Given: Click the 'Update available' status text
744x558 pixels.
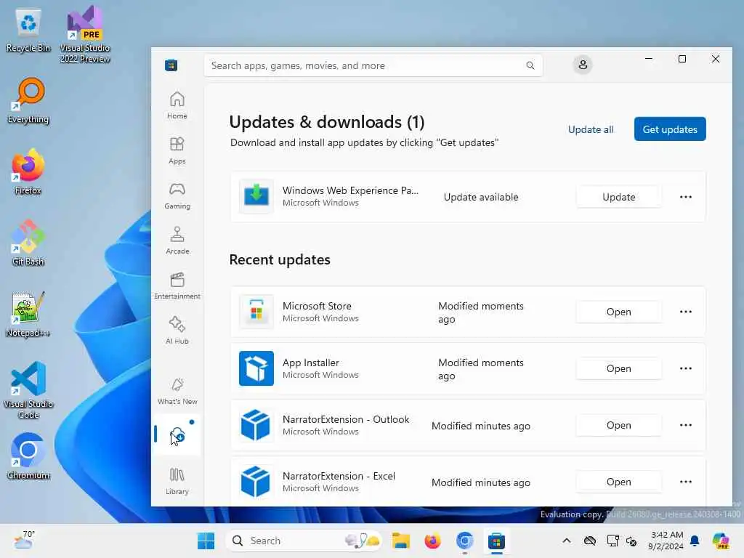Looking at the screenshot, I should tap(481, 197).
